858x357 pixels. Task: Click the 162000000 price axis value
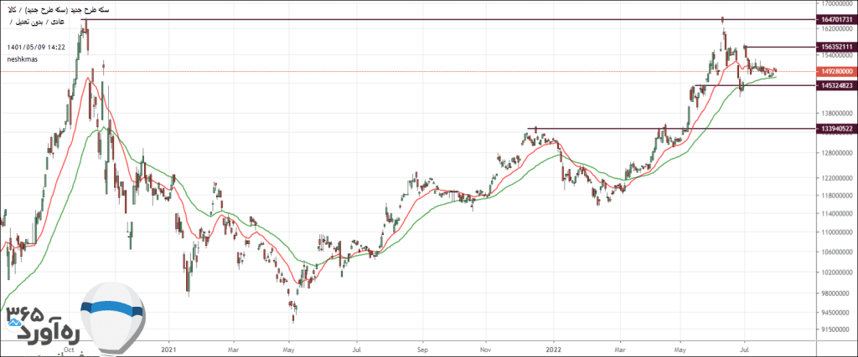pyautogui.click(x=837, y=28)
